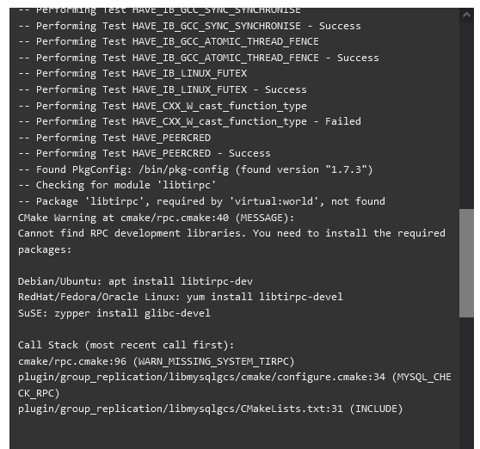
Task: Click the 'libmysqlgcs/CMakeLists.txt:31 (INCLUDE)' line
Action: pyautogui.click(x=210, y=409)
